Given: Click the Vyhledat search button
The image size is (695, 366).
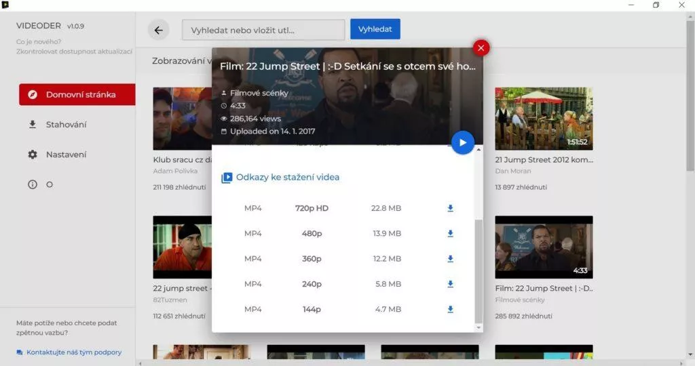Looking at the screenshot, I should pos(375,28).
